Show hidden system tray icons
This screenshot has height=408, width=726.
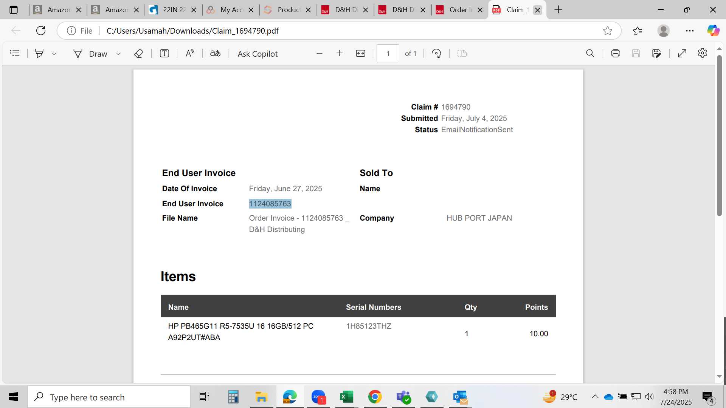point(595,397)
